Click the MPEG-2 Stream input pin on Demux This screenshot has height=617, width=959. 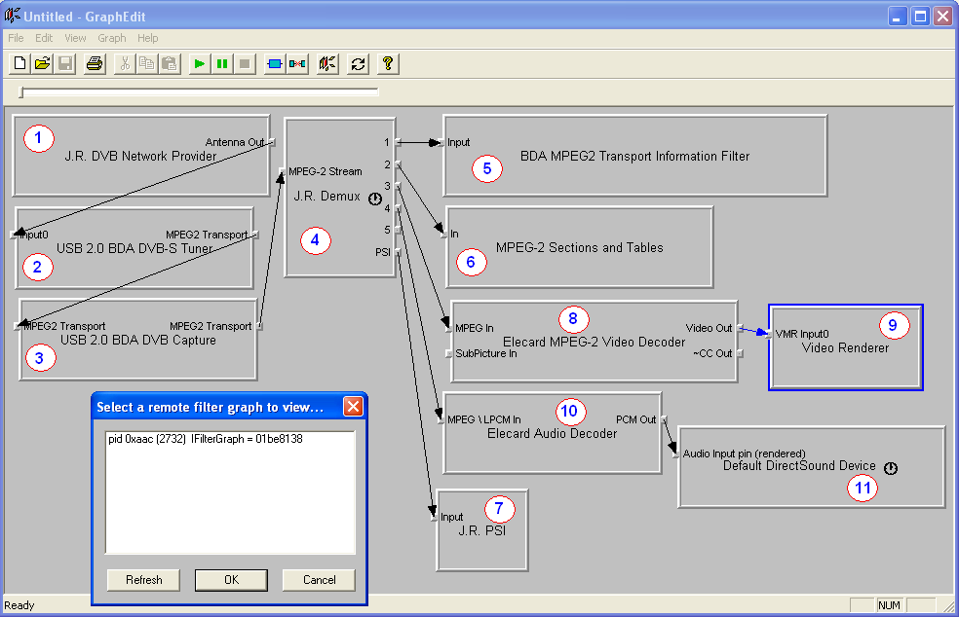(282, 171)
